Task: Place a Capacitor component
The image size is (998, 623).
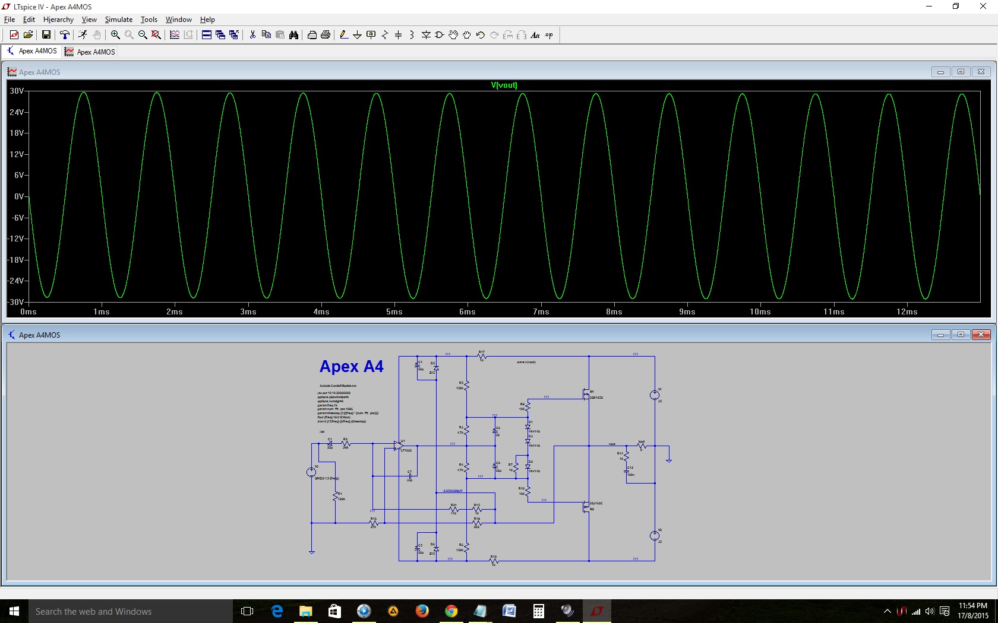Action: (399, 35)
